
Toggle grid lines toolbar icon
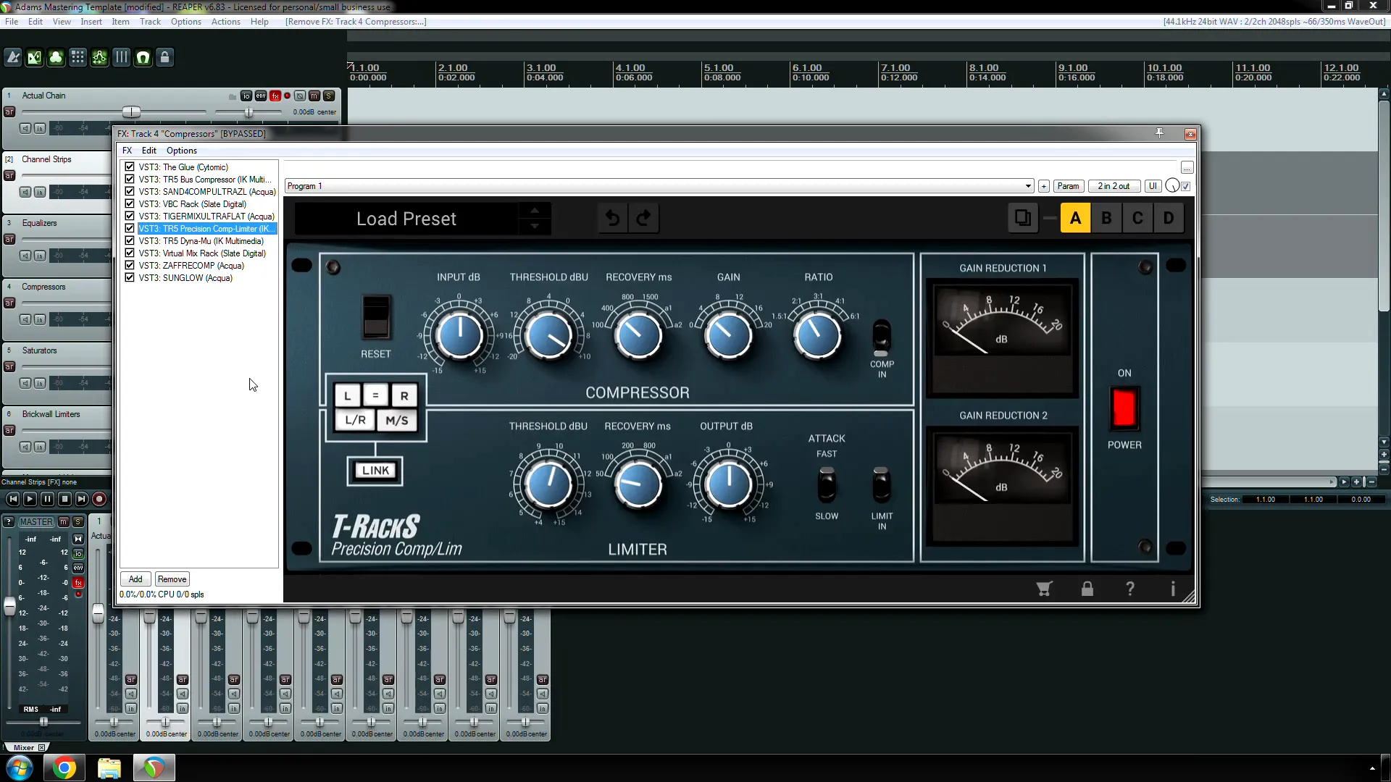click(121, 57)
